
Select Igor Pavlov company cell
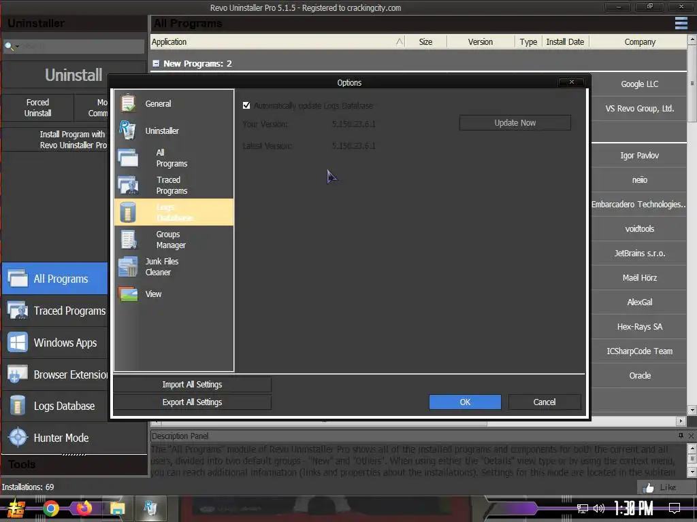[639, 156]
